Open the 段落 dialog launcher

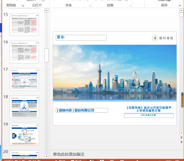[130, 6]
